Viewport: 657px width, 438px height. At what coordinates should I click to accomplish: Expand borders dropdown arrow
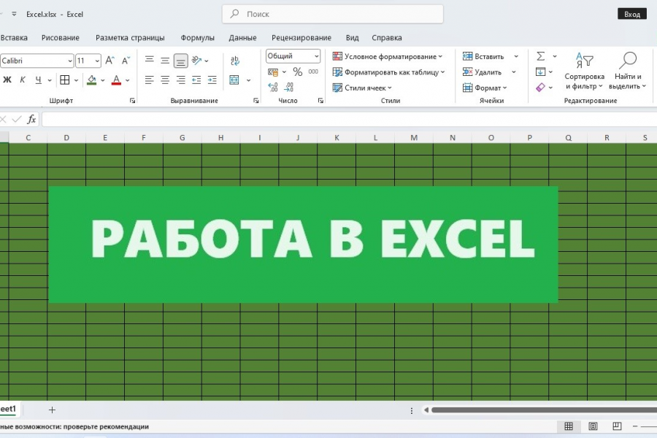tap(76, 80)
